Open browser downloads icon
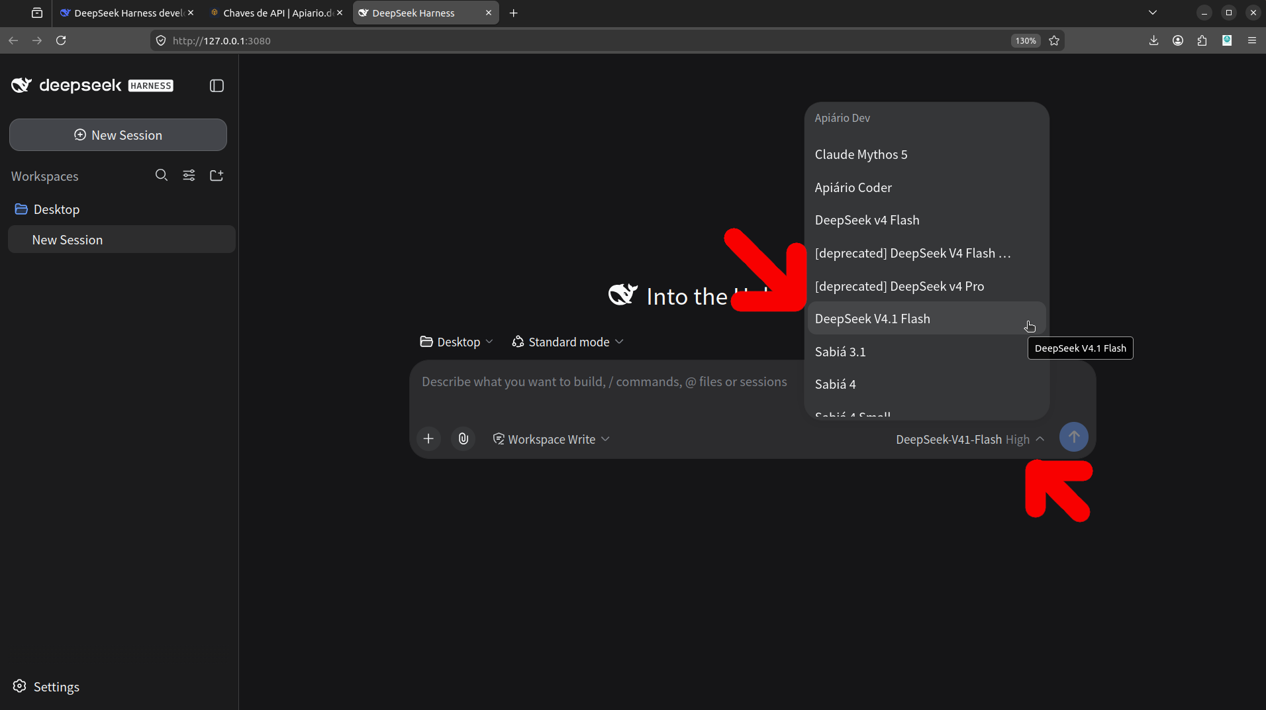Viewport: 1266px width, 710px height. tap(1153, 40)
